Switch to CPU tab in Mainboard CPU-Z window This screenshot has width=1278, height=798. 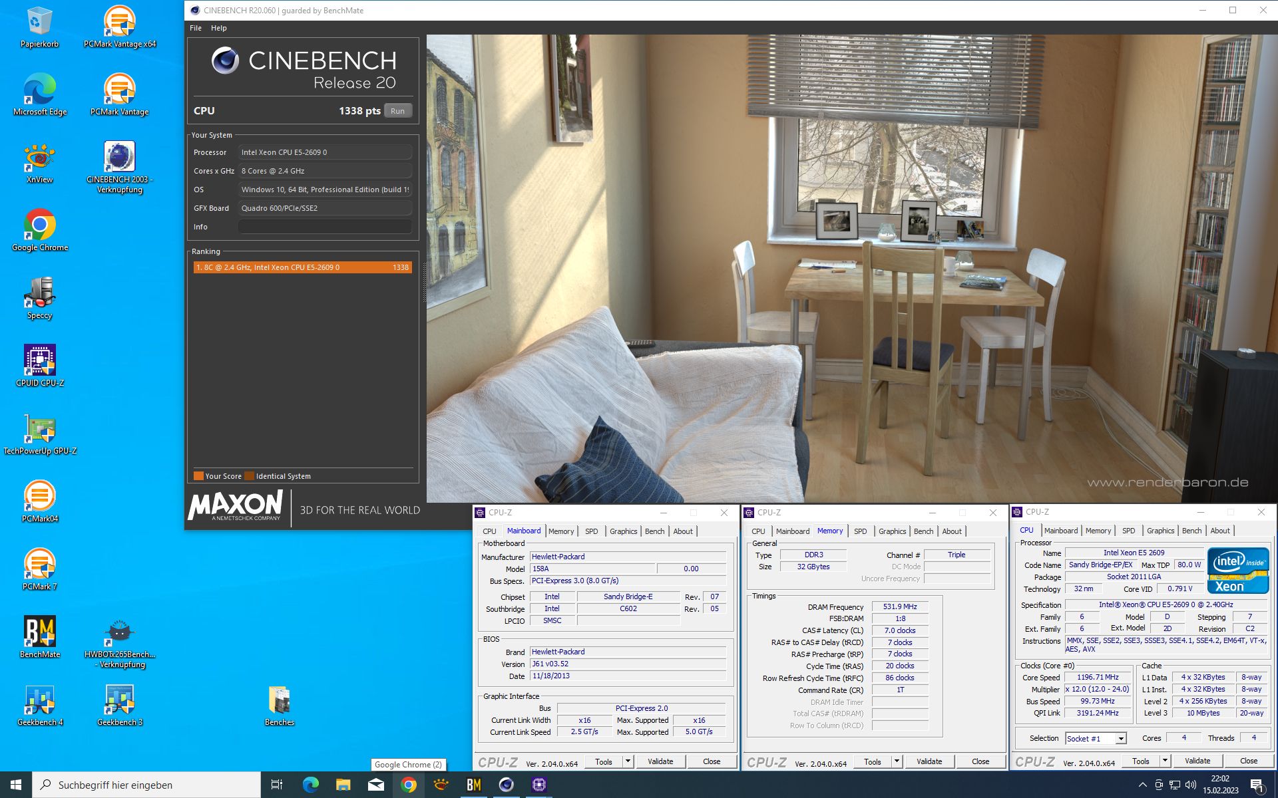coord(489,531)
